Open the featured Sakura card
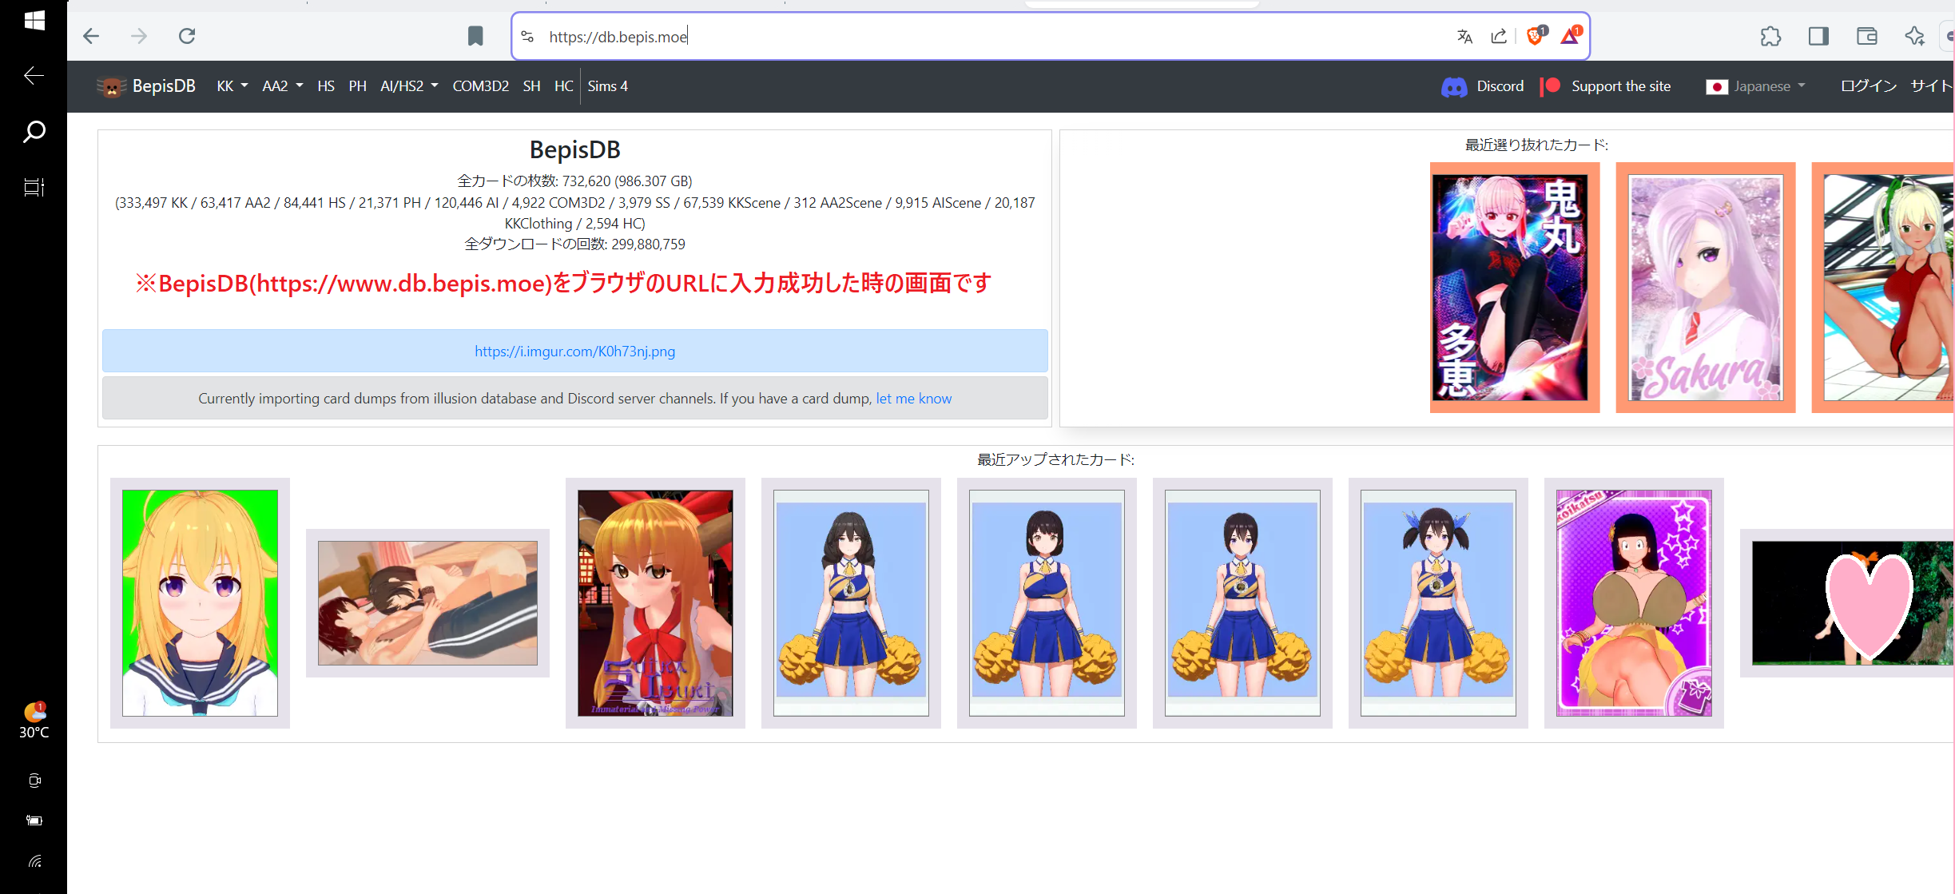This screenshot has height=894, width=1955. point(1706,288)
